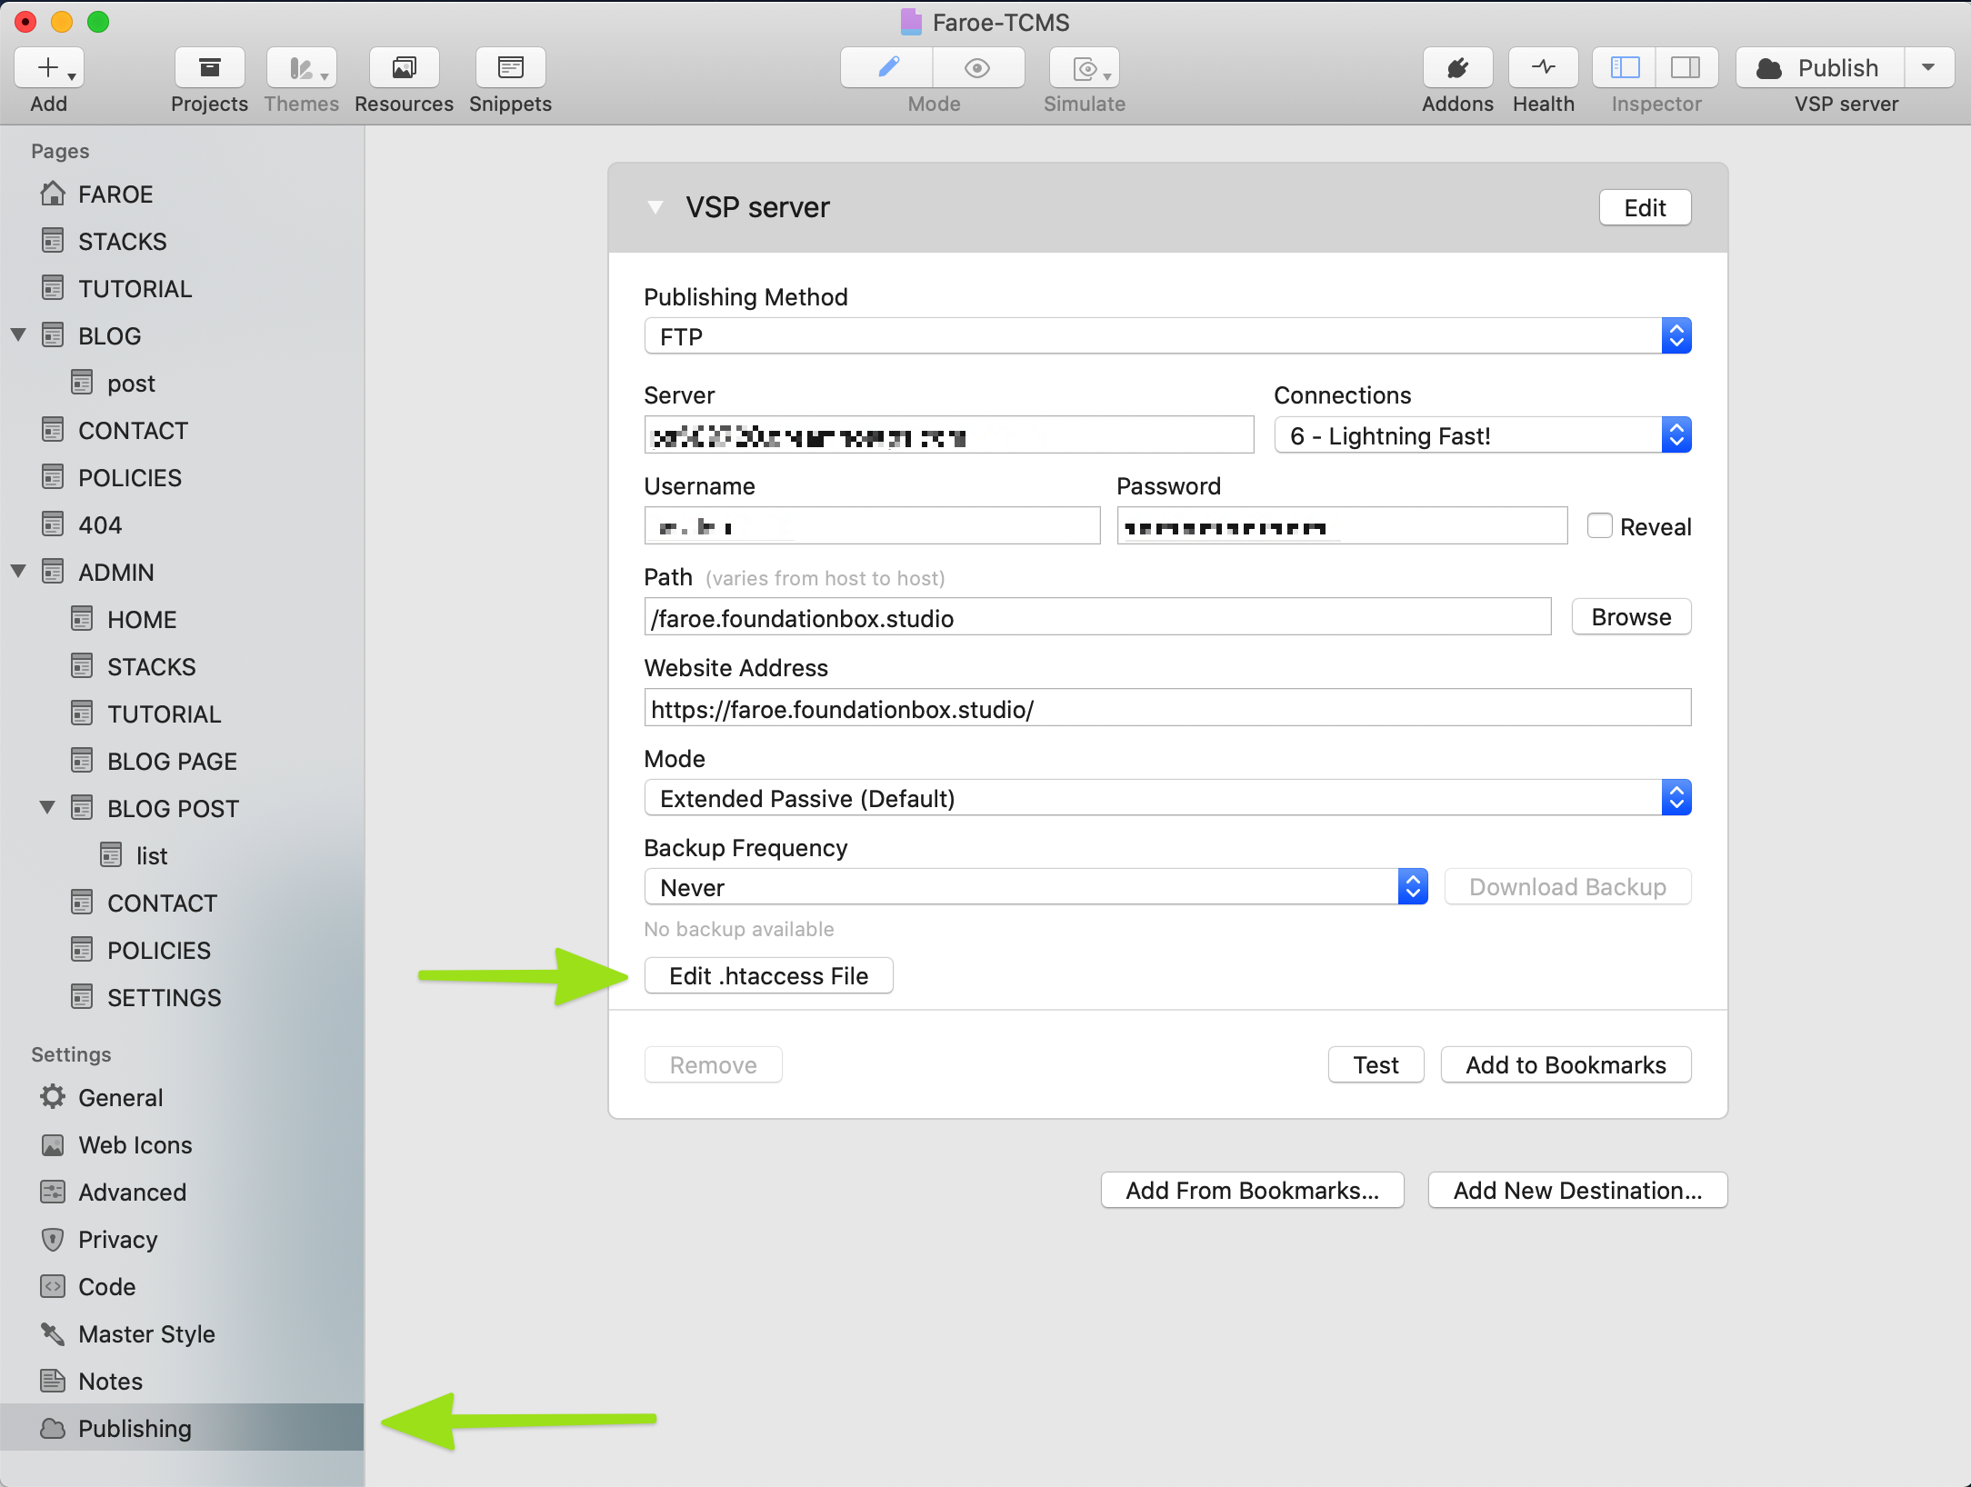
Task: Click the Edit .htaccess File button
Action: 768,975
